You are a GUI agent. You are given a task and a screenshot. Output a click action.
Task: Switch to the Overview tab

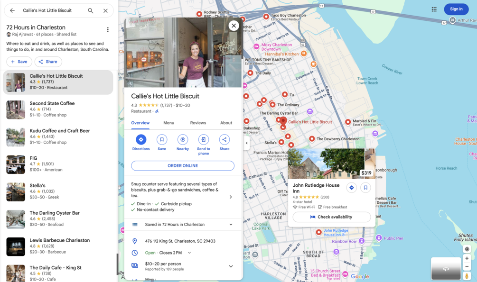click(x=140, y=123)
